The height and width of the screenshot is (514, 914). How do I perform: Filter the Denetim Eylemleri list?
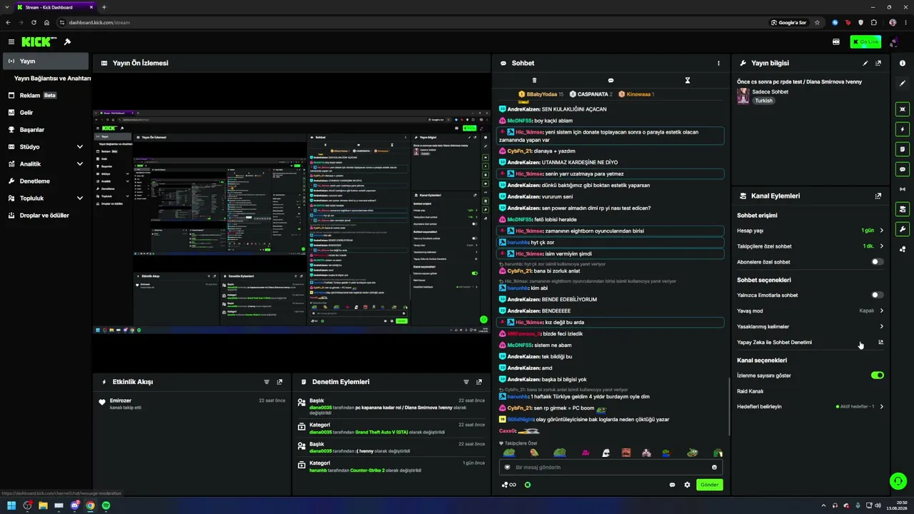(x=466, y=382)
